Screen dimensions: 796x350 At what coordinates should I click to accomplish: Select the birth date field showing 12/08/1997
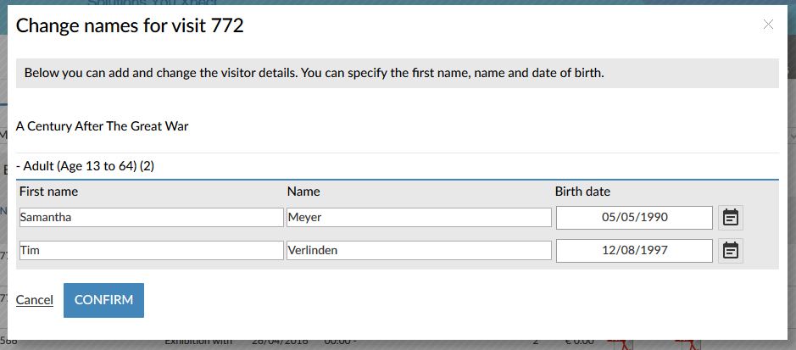[x=634, y=251]
